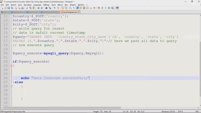Image resolution: width=201 pixels, height=113 pixels.
Task: Save the recorded macro icon
Action: pyautogui.click(x=112, y=8)
